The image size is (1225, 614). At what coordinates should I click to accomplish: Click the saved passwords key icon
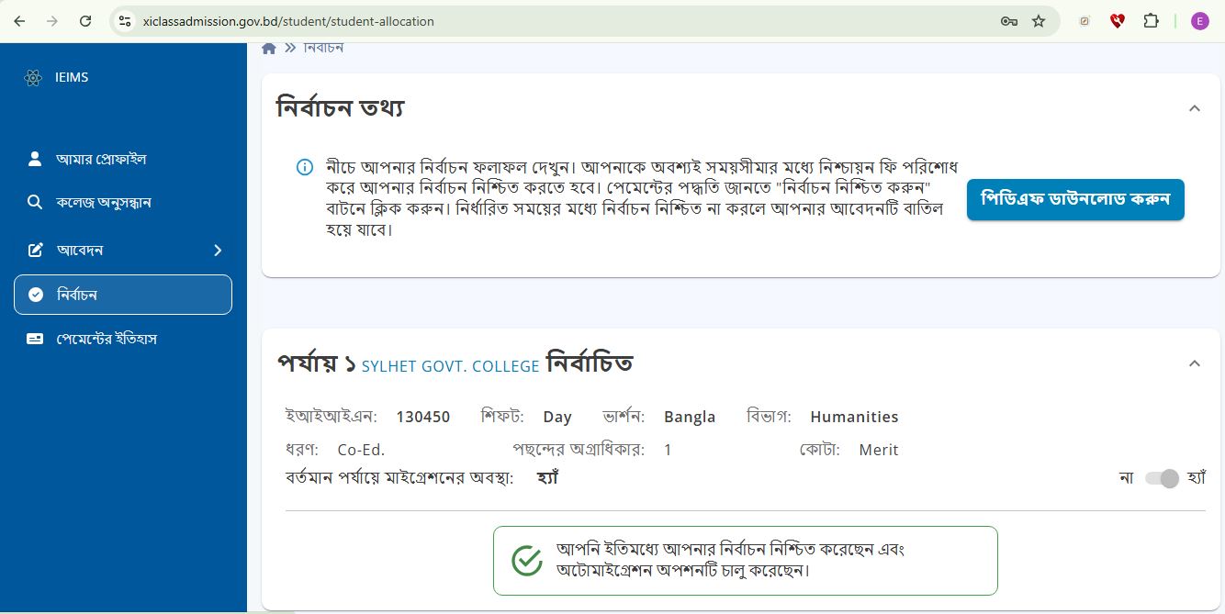click(x=1008, y=21)
